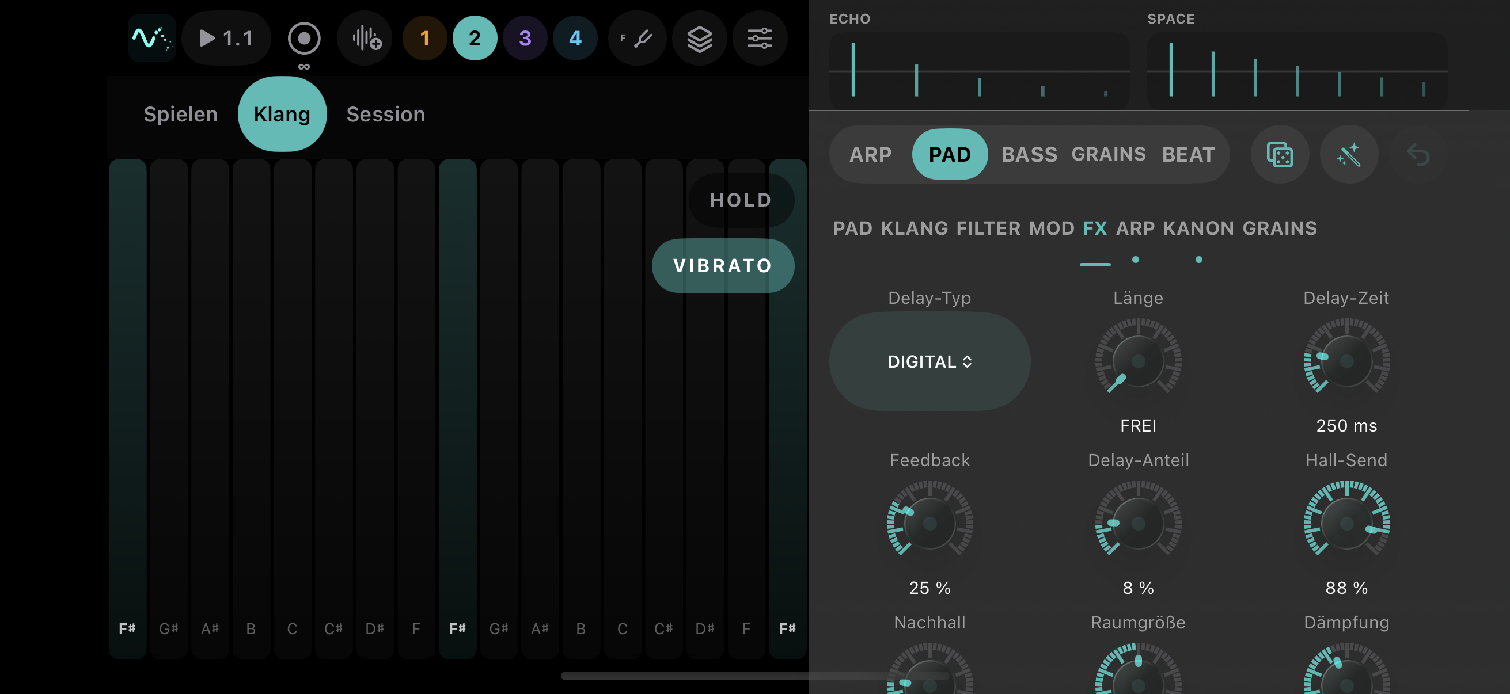Click the dice randomize preset icon
Screen dimensions: 1510x694
(1280, 155)
